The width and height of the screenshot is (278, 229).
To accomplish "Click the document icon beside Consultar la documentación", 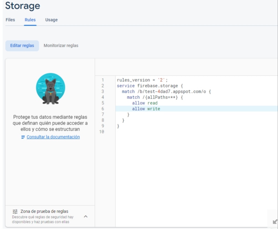I will pos(23,137).
